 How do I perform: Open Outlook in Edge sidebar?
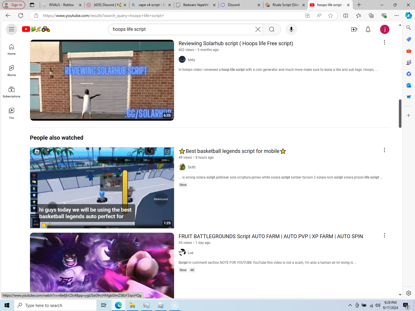(409, 85)
